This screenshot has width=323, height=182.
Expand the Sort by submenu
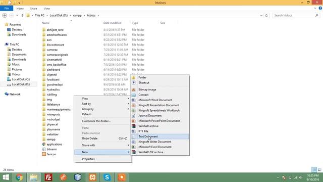click(x=102, y=104)
